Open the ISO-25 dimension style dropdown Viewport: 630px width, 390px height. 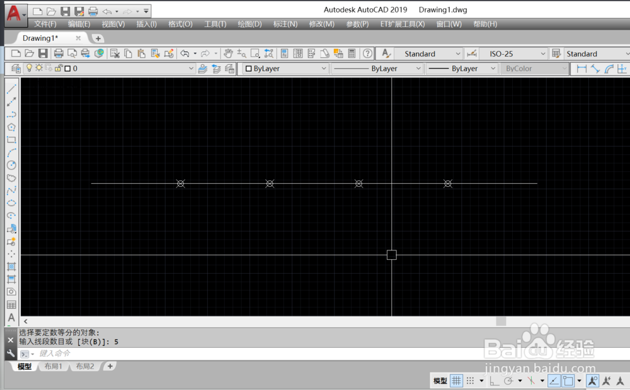coord(543,53)
